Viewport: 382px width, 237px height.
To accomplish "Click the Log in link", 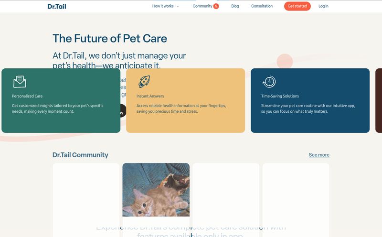I will [323, 6].
